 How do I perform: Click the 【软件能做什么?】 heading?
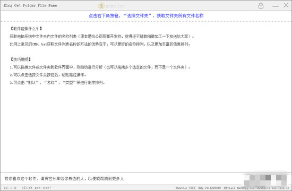tap(26, 29)
